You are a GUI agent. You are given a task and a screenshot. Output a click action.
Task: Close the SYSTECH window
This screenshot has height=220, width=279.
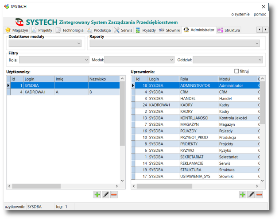(263, 7)
